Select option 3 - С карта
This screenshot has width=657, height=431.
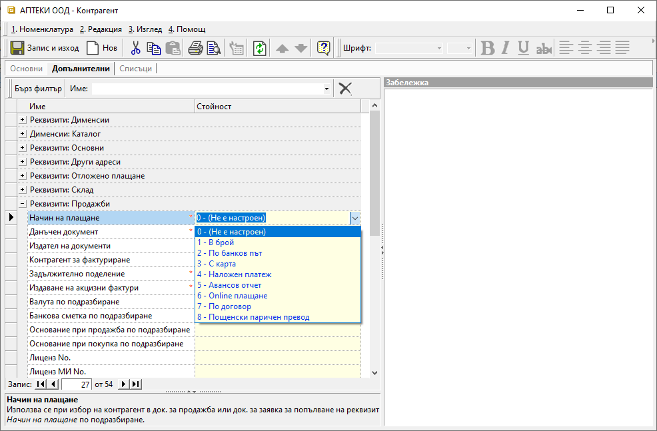pos(278,264)
